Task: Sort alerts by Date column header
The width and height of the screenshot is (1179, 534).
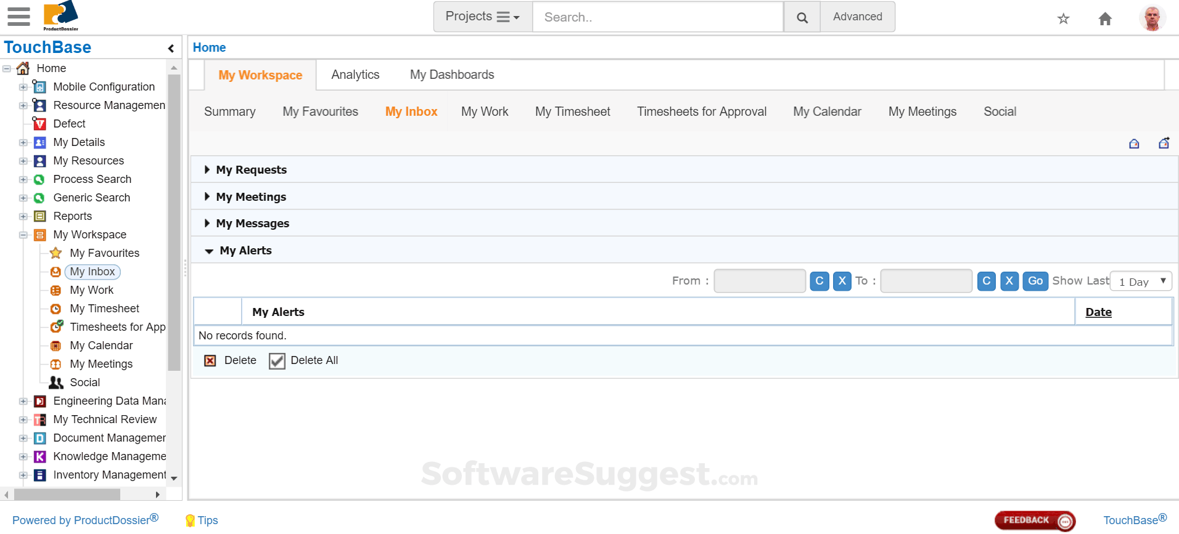Action: tap(1098, 312)
